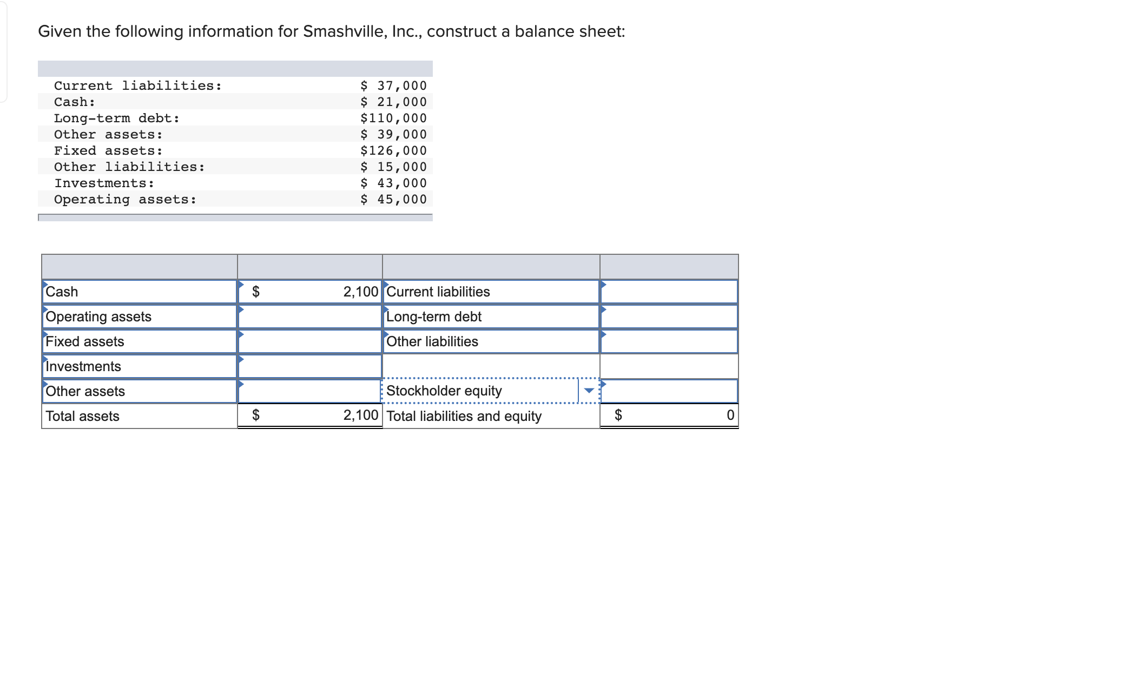Viewport: 1134px width, 699px height.
Task: Select the Fixed assets label cell
Action: (140, 341)
